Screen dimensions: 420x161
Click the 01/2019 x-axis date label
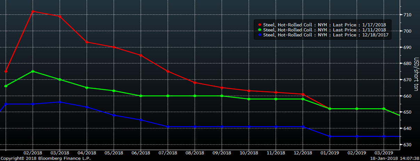coord(330,153)
